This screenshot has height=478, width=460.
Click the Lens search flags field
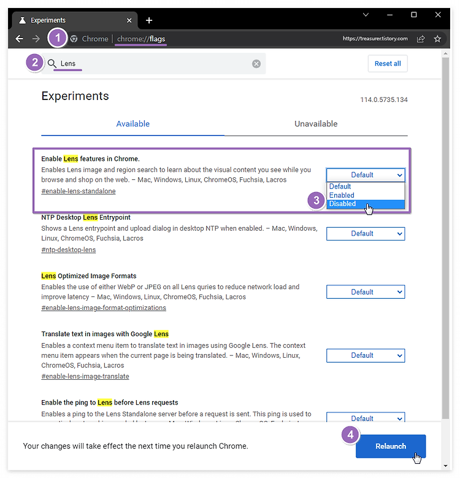click(154, 63)
